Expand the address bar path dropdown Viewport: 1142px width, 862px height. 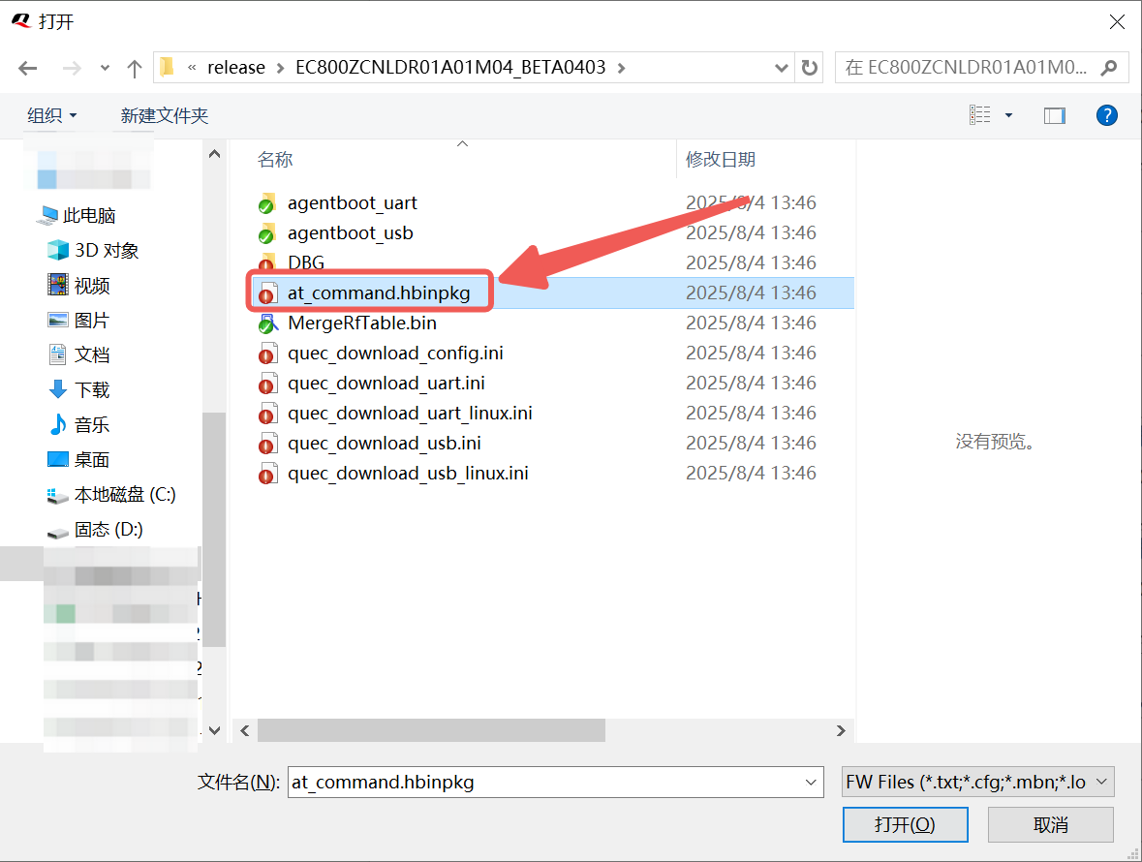(782, 68)
